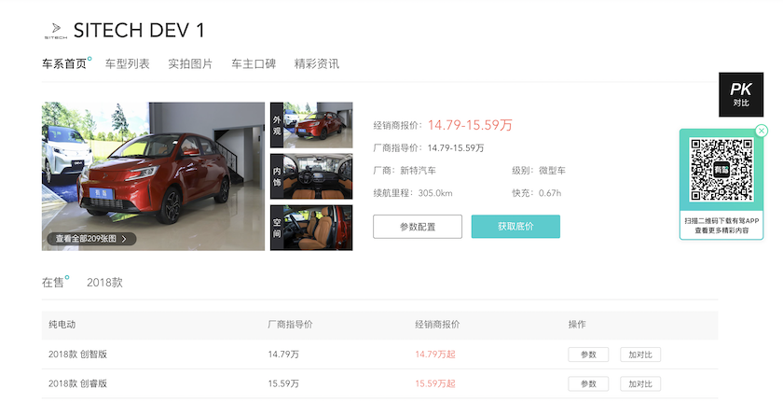Screen dimensions: 783x403
Task: Open the 2018款 创睿版 model
Action: click(x=78, y=383)
